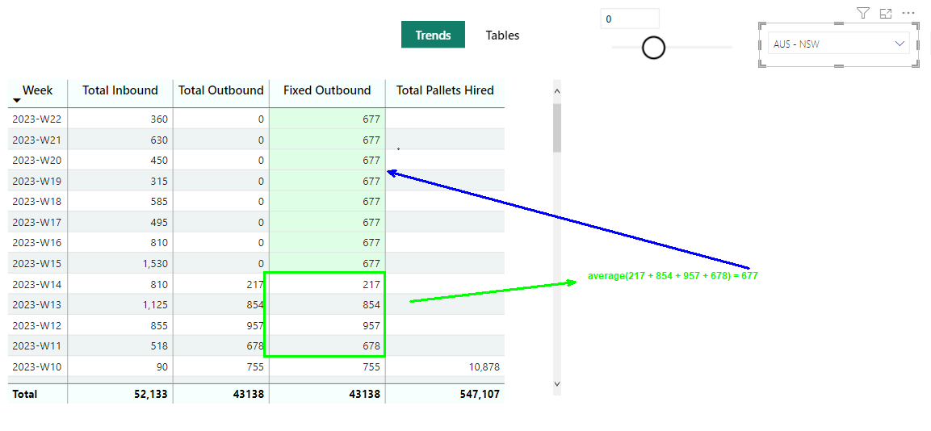Screen dimensions: 931x431
Task: Expand the AUS - NSW dropdown chevron
Action: click(x=900, y=44)
